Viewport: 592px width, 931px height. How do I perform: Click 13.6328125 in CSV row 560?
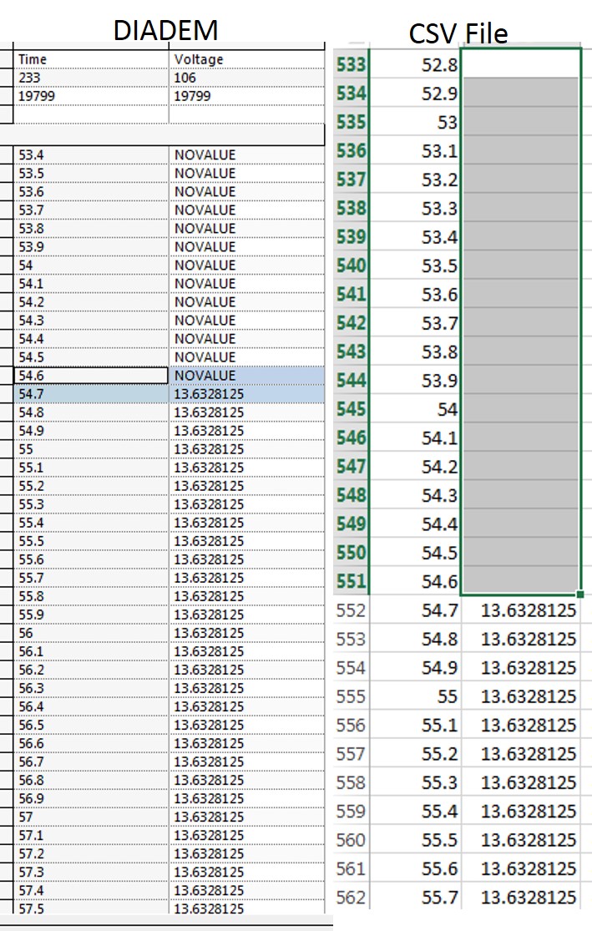pos(521,839)
